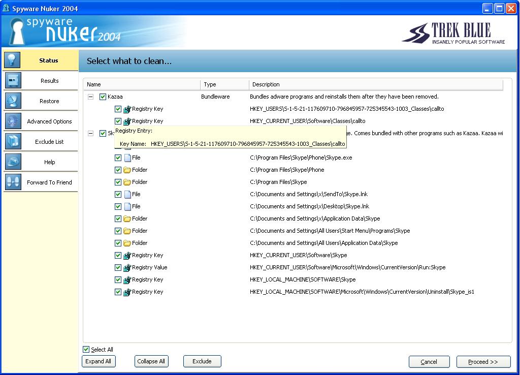
Task: Uncheck the Kazaa group checkbox
Action: (103, 97)
